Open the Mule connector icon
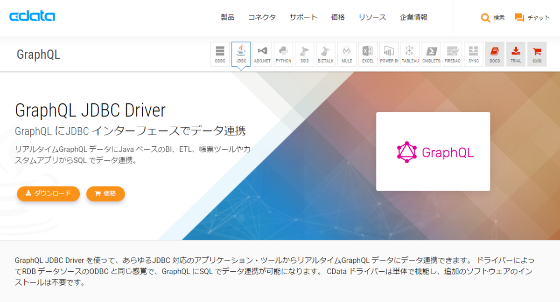560x302 pixels. [347, 54]
